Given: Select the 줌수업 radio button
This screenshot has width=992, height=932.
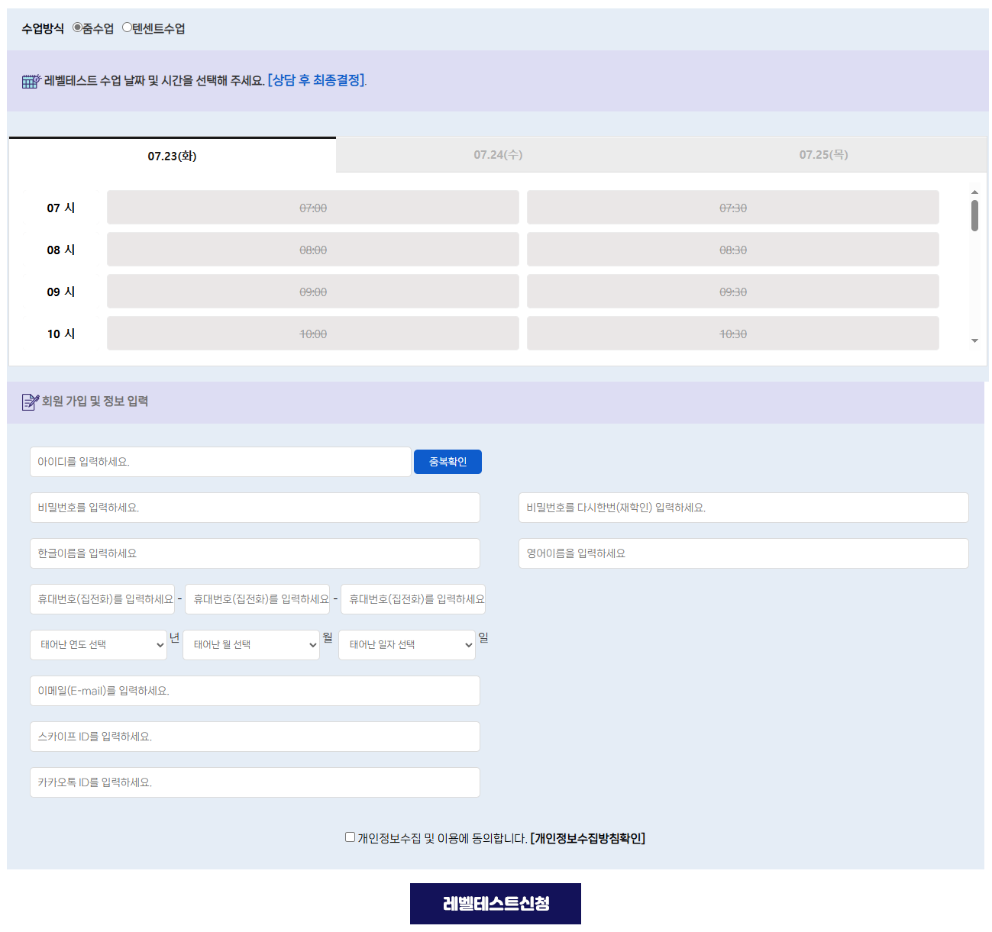Looking at the screenshot, I should 77,27.
